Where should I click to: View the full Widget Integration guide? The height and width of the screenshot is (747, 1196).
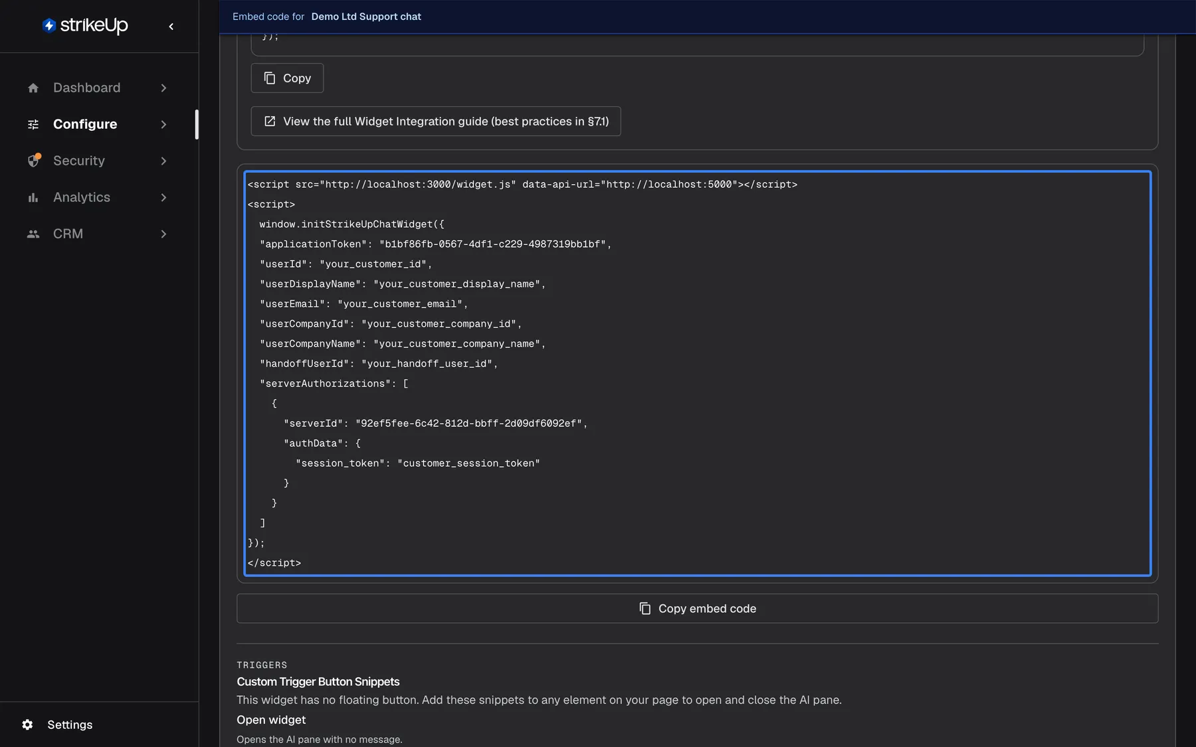[x=436, y=122]
